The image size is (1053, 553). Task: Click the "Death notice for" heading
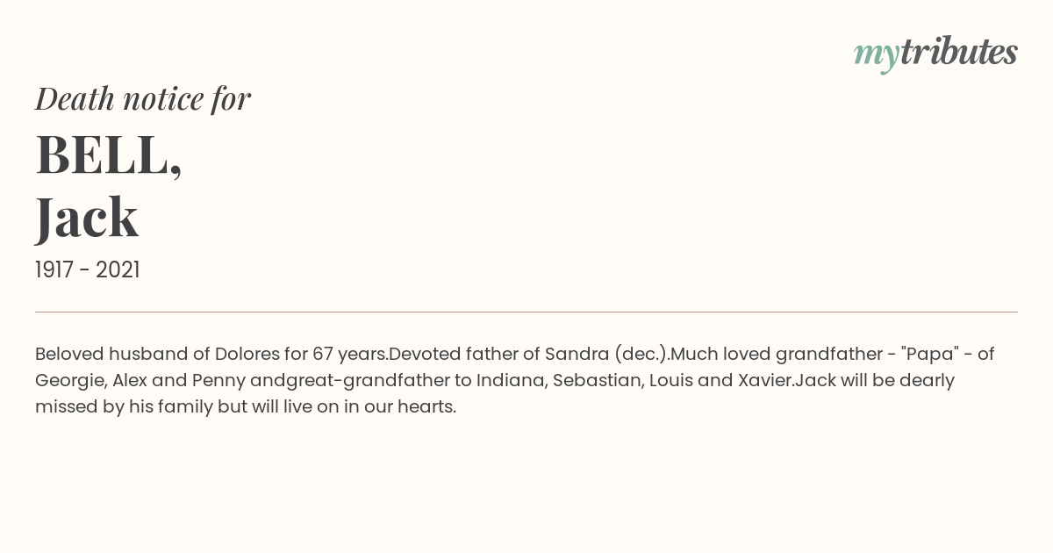click(x=143, y=98)
